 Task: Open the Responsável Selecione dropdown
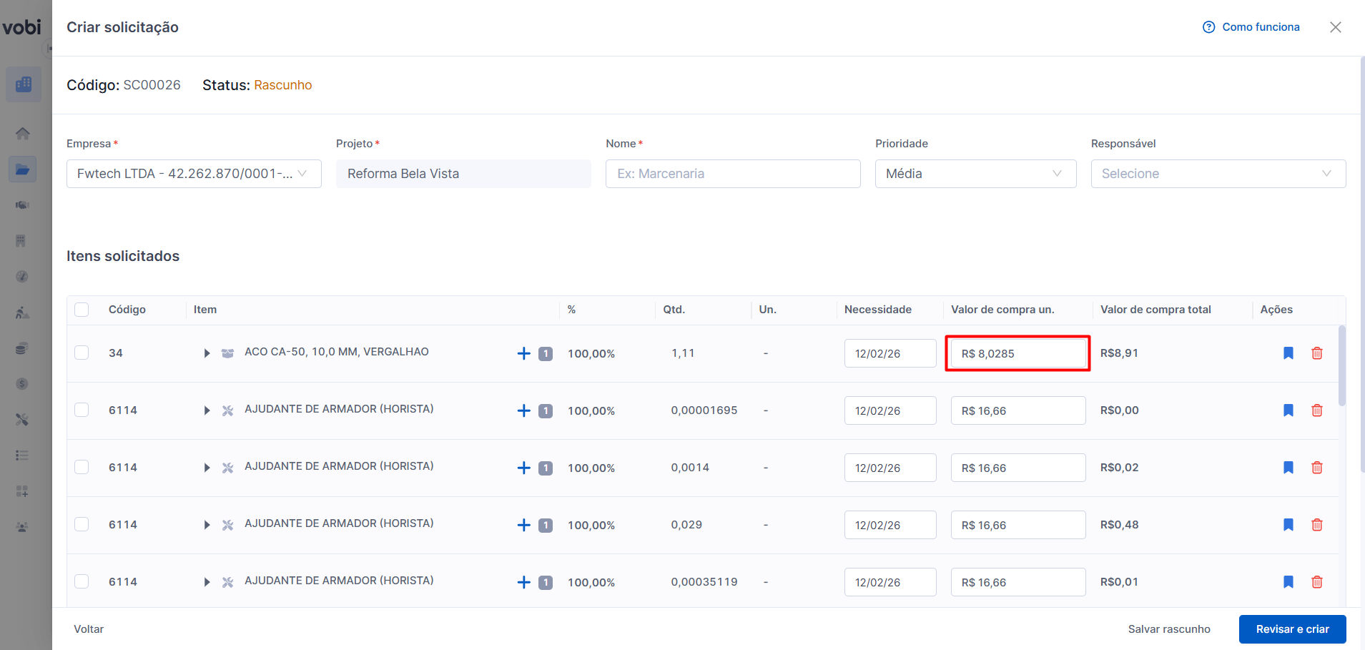pyautogui.click(x=1218, y=174)
